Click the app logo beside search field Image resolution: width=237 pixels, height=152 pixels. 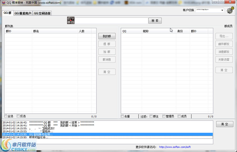71,20
